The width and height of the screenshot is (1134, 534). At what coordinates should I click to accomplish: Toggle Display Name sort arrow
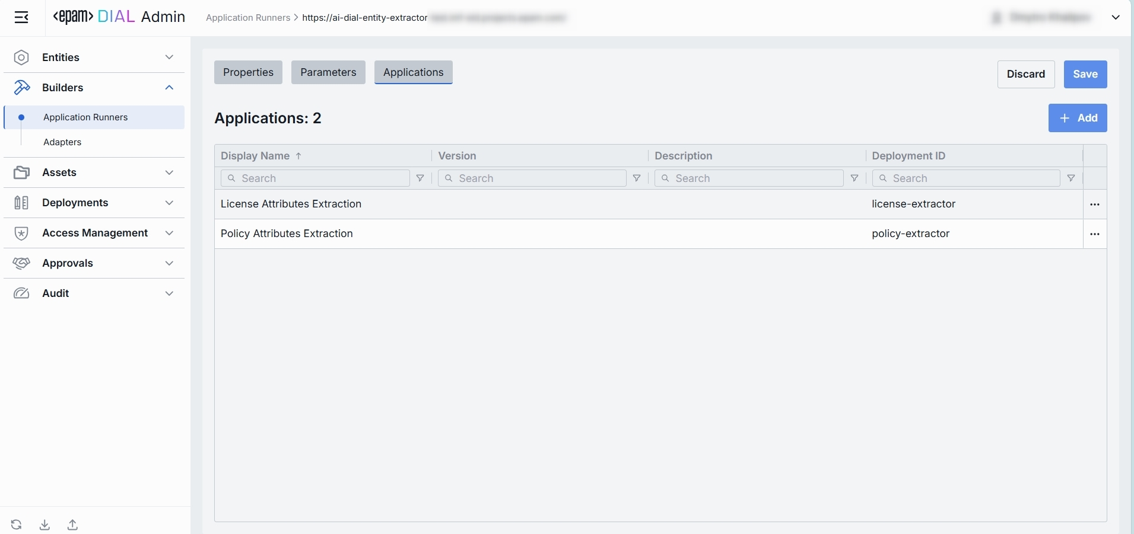point(298,156)
